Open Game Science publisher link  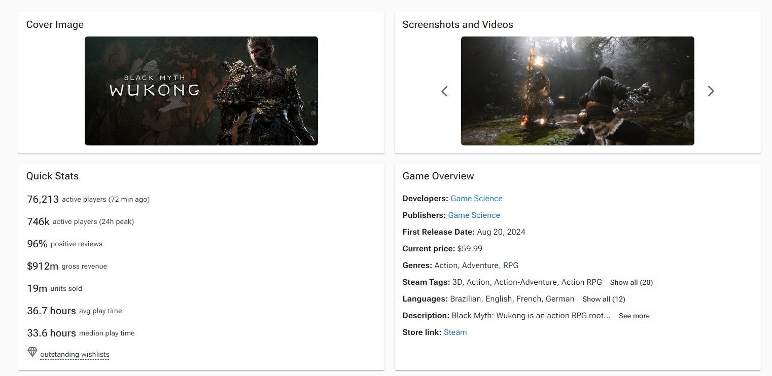tap(474, 215)
